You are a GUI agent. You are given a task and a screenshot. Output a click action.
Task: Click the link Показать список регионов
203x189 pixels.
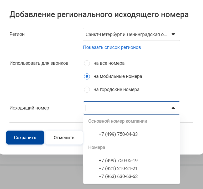(112, 47)
